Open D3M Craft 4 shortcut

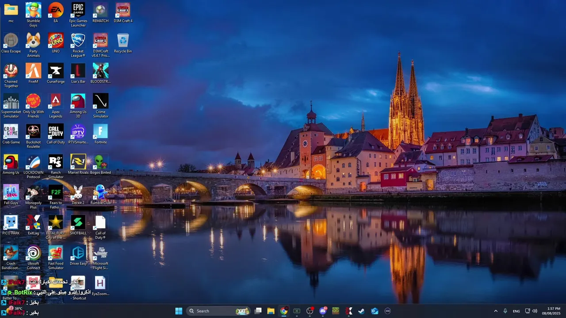pos(123,13)
